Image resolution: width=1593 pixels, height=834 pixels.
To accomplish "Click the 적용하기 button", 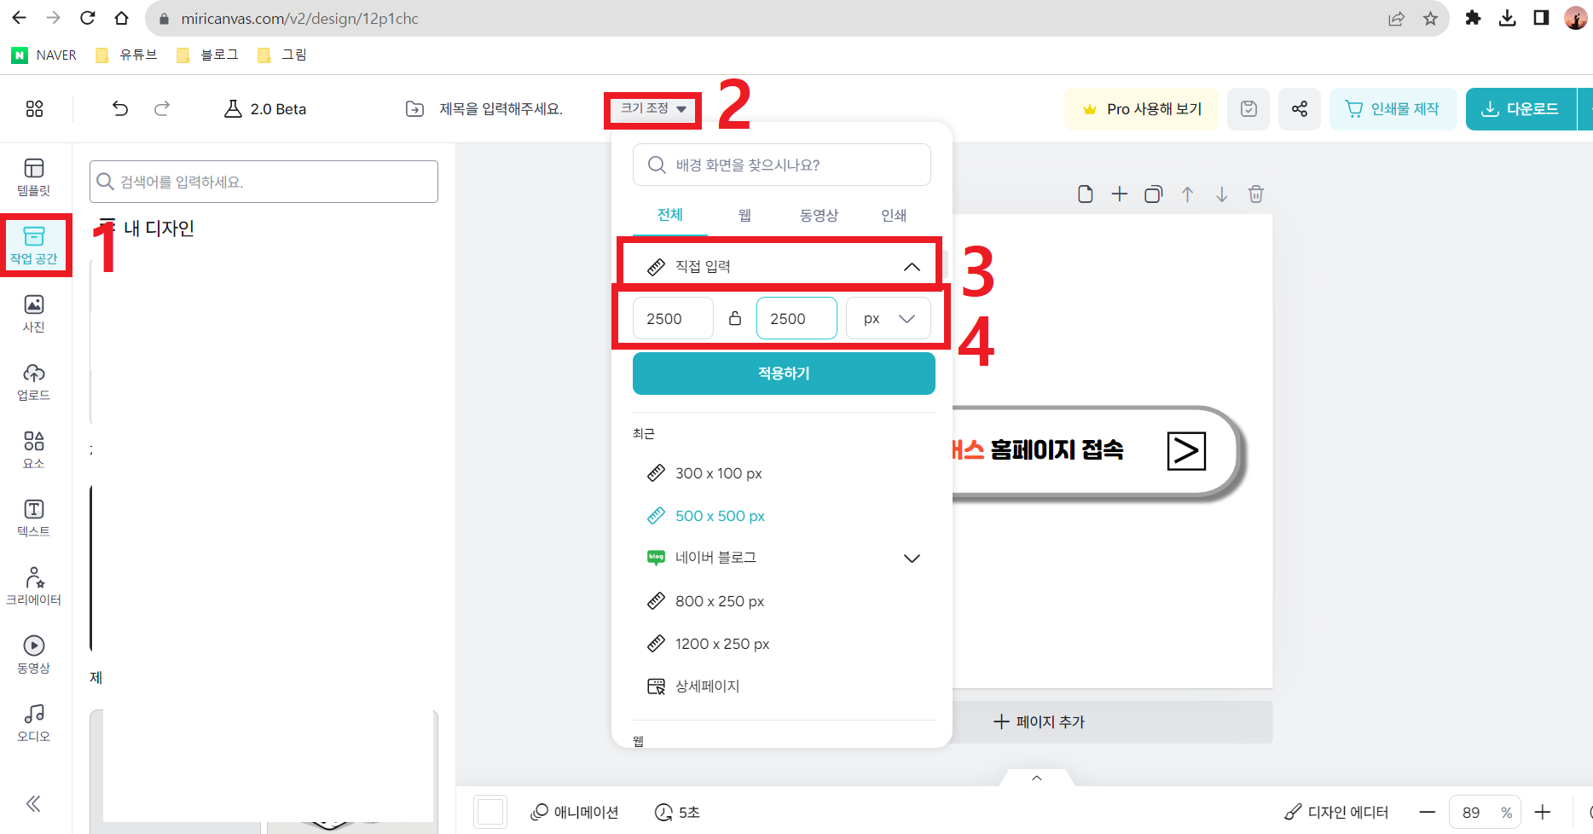I will click(783, 373).
